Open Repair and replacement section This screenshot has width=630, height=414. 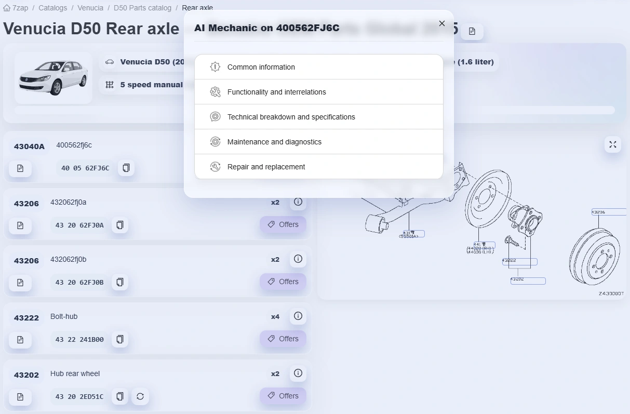click(319, 167)
